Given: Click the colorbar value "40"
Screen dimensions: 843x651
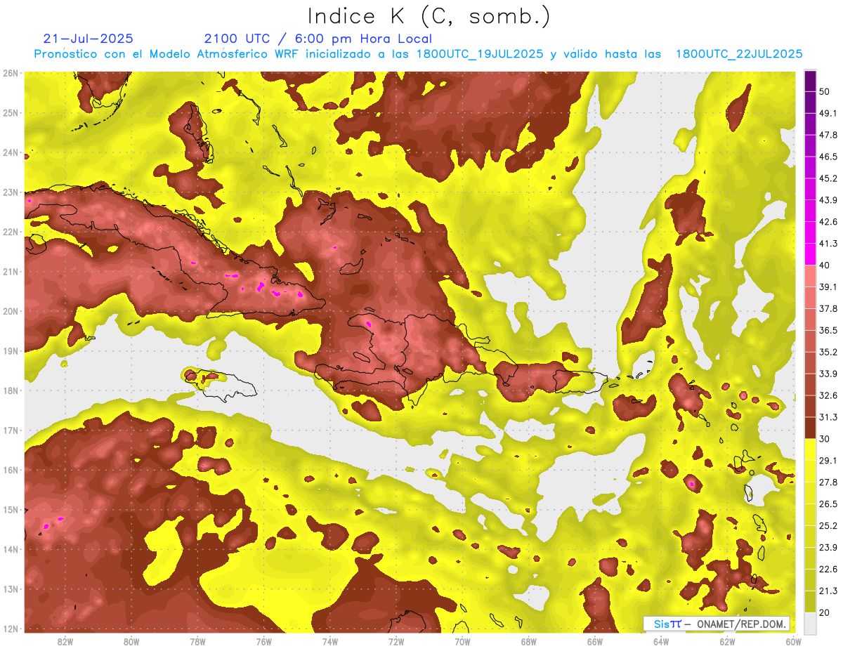Looking at the screenshot, I should point(824,265).
